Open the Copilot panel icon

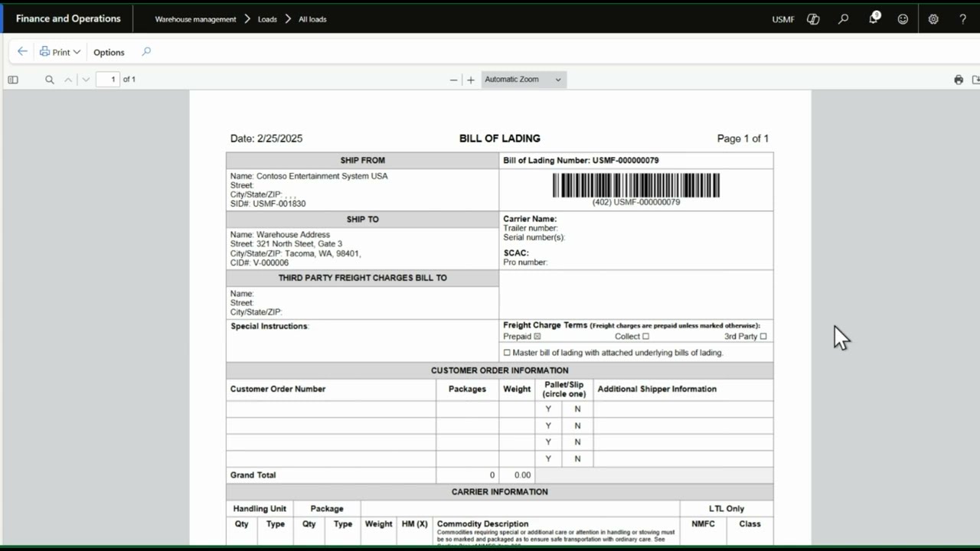pyautogui.click(x=813, y=19)
